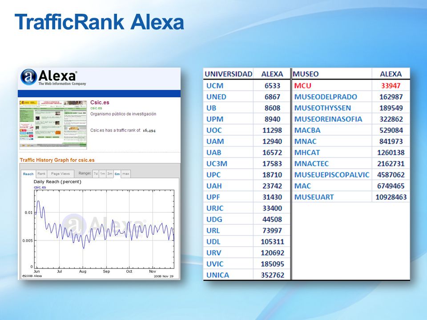Click the Alexa value 6867
This screenshot has height=320, width=427.
click(272, 97)
